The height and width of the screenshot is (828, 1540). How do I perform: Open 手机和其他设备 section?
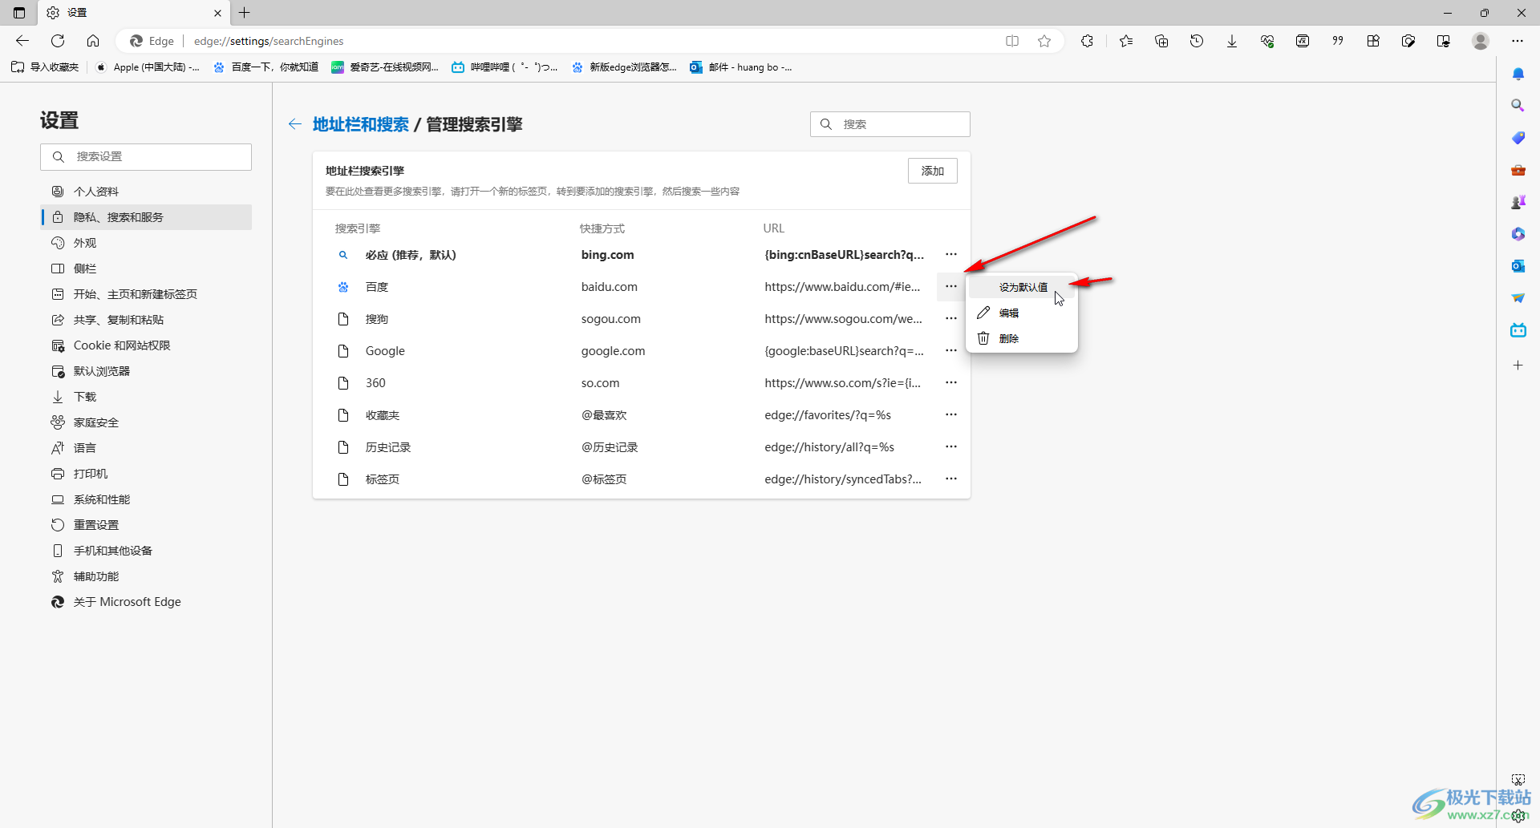pos(146,551)
